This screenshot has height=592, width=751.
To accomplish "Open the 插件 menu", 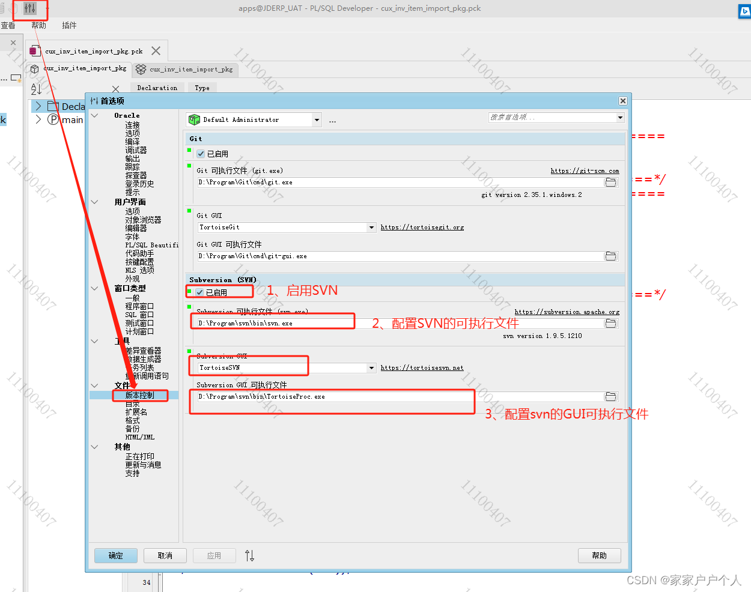I will pyautogui.click(x=68, y=25).
